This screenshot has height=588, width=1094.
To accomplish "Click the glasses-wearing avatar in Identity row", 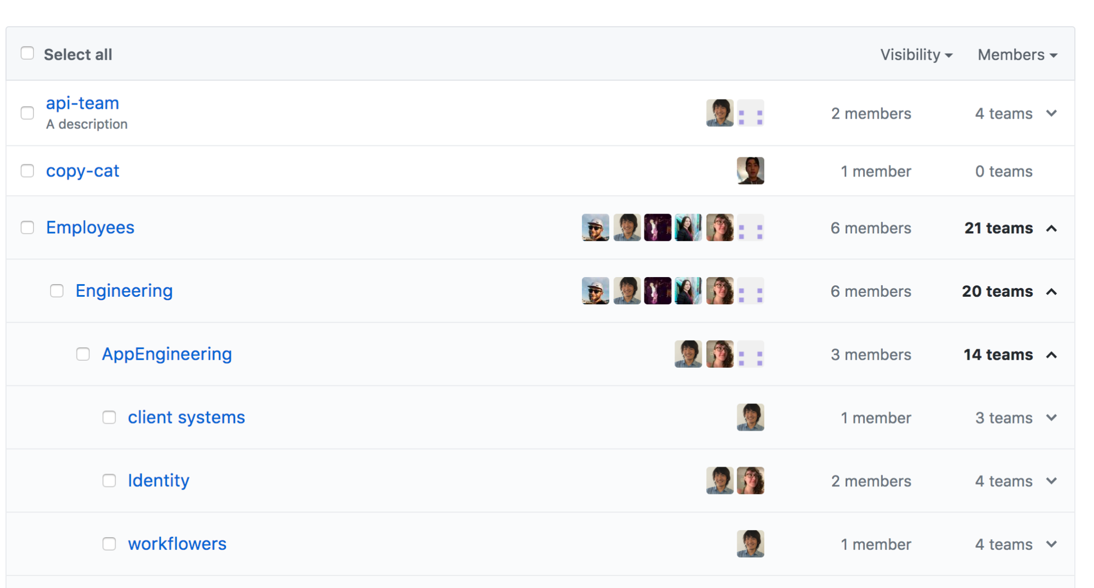I will [750, 481].
